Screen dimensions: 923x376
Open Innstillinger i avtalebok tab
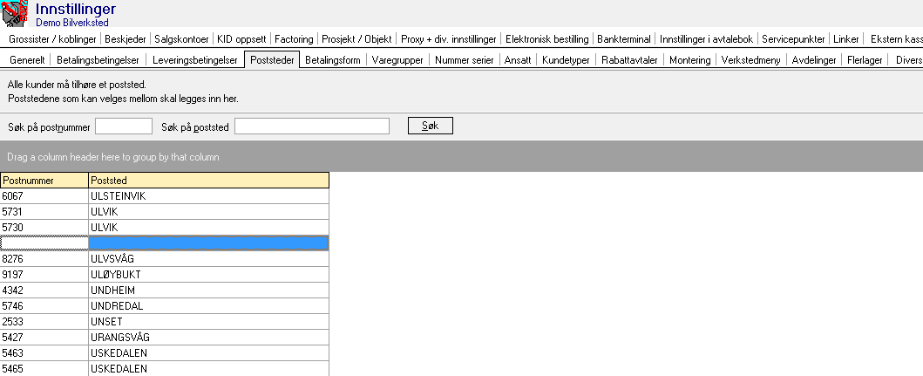706,39
